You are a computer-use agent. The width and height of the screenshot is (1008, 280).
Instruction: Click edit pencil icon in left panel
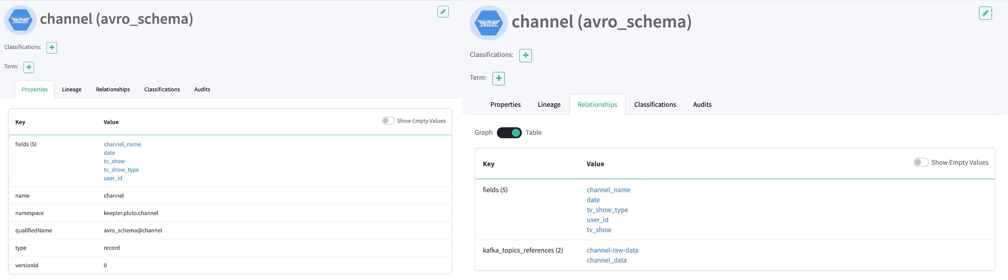pyautogui.click(x=443, y=12)
